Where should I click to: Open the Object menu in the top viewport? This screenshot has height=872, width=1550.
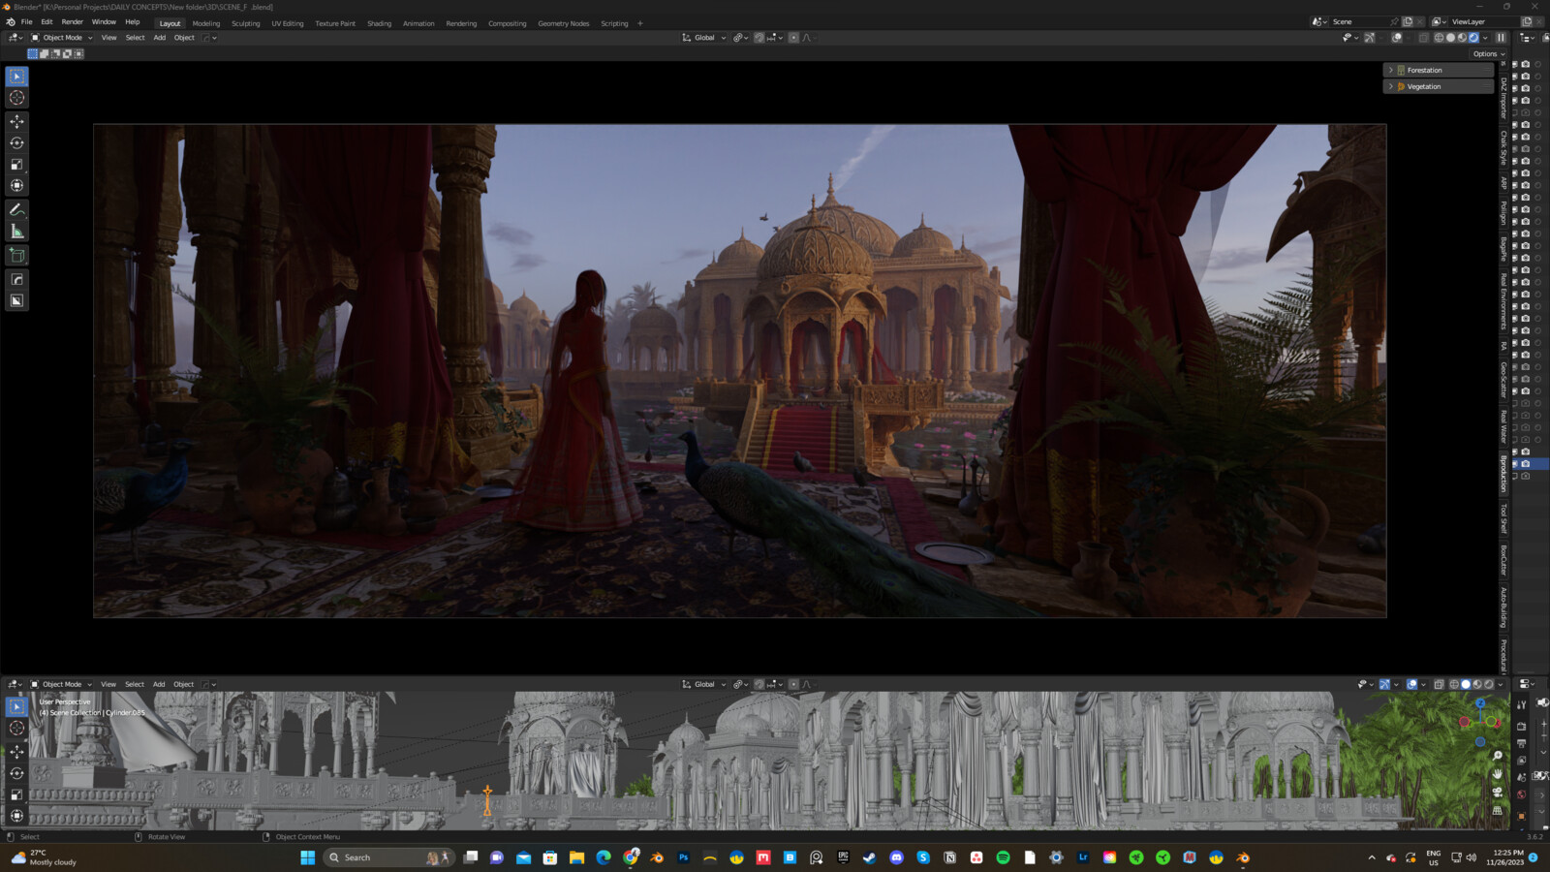click(x=184, y=38)
